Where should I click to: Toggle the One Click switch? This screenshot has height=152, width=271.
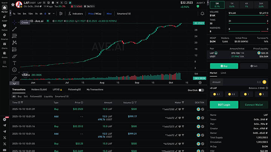(201, 90)
